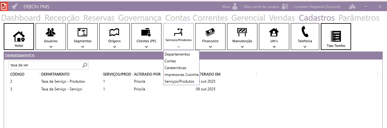Image resolution: width=387 pixels, height=128 pixels.
Task: Click the Financeiro money icon
Action: coord(210,32)
